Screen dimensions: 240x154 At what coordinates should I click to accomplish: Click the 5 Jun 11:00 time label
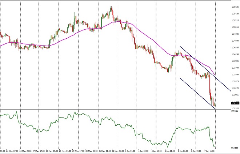[170, 151]
